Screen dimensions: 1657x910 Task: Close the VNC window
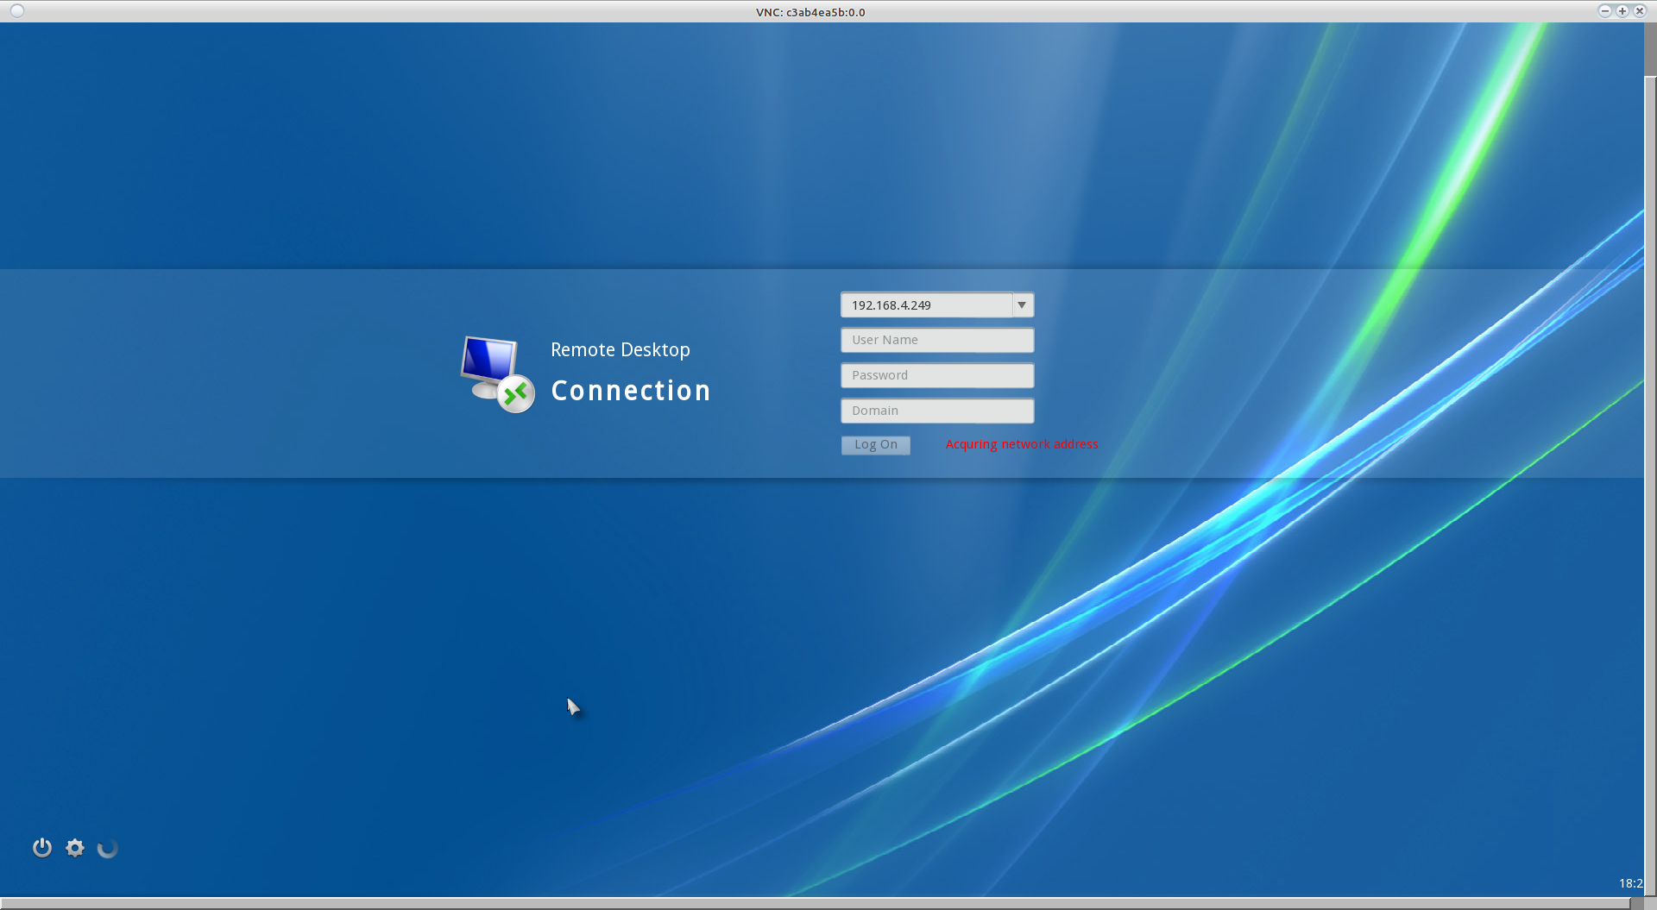tap(1639, 11)
